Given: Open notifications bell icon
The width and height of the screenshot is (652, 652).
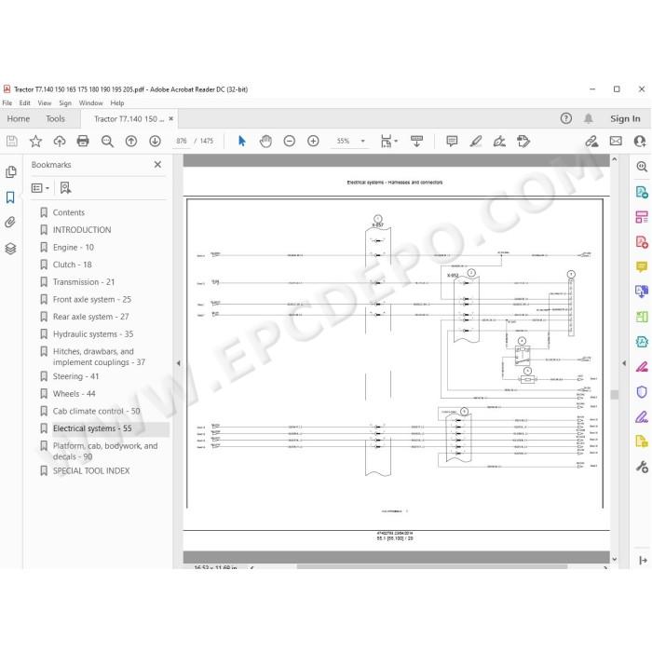Looking at the screenshot, I should 589,118.
